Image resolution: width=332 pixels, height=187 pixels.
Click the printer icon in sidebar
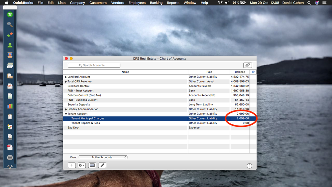click(x=10, y=157)
